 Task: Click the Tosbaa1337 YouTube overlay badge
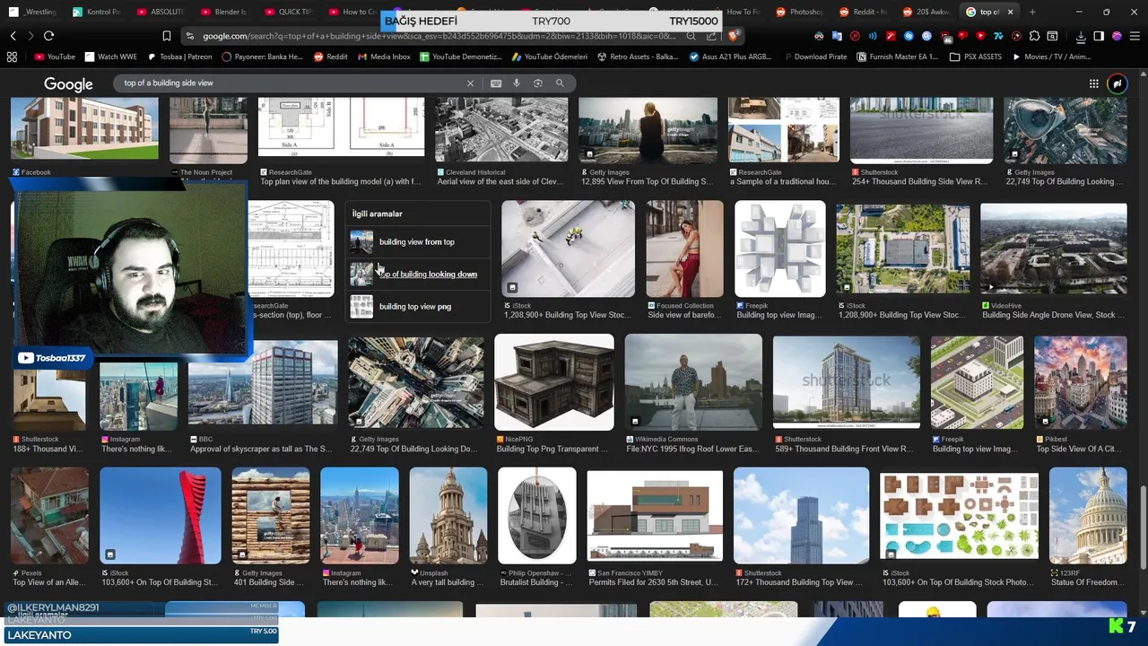point(51,358)
